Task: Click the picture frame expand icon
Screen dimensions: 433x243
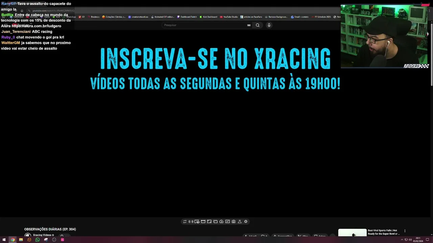Action: (209, 221)
